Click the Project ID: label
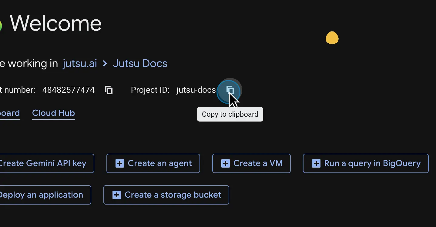Image resolution: width=436 pixels, height=227 pixels. [150, 90]
